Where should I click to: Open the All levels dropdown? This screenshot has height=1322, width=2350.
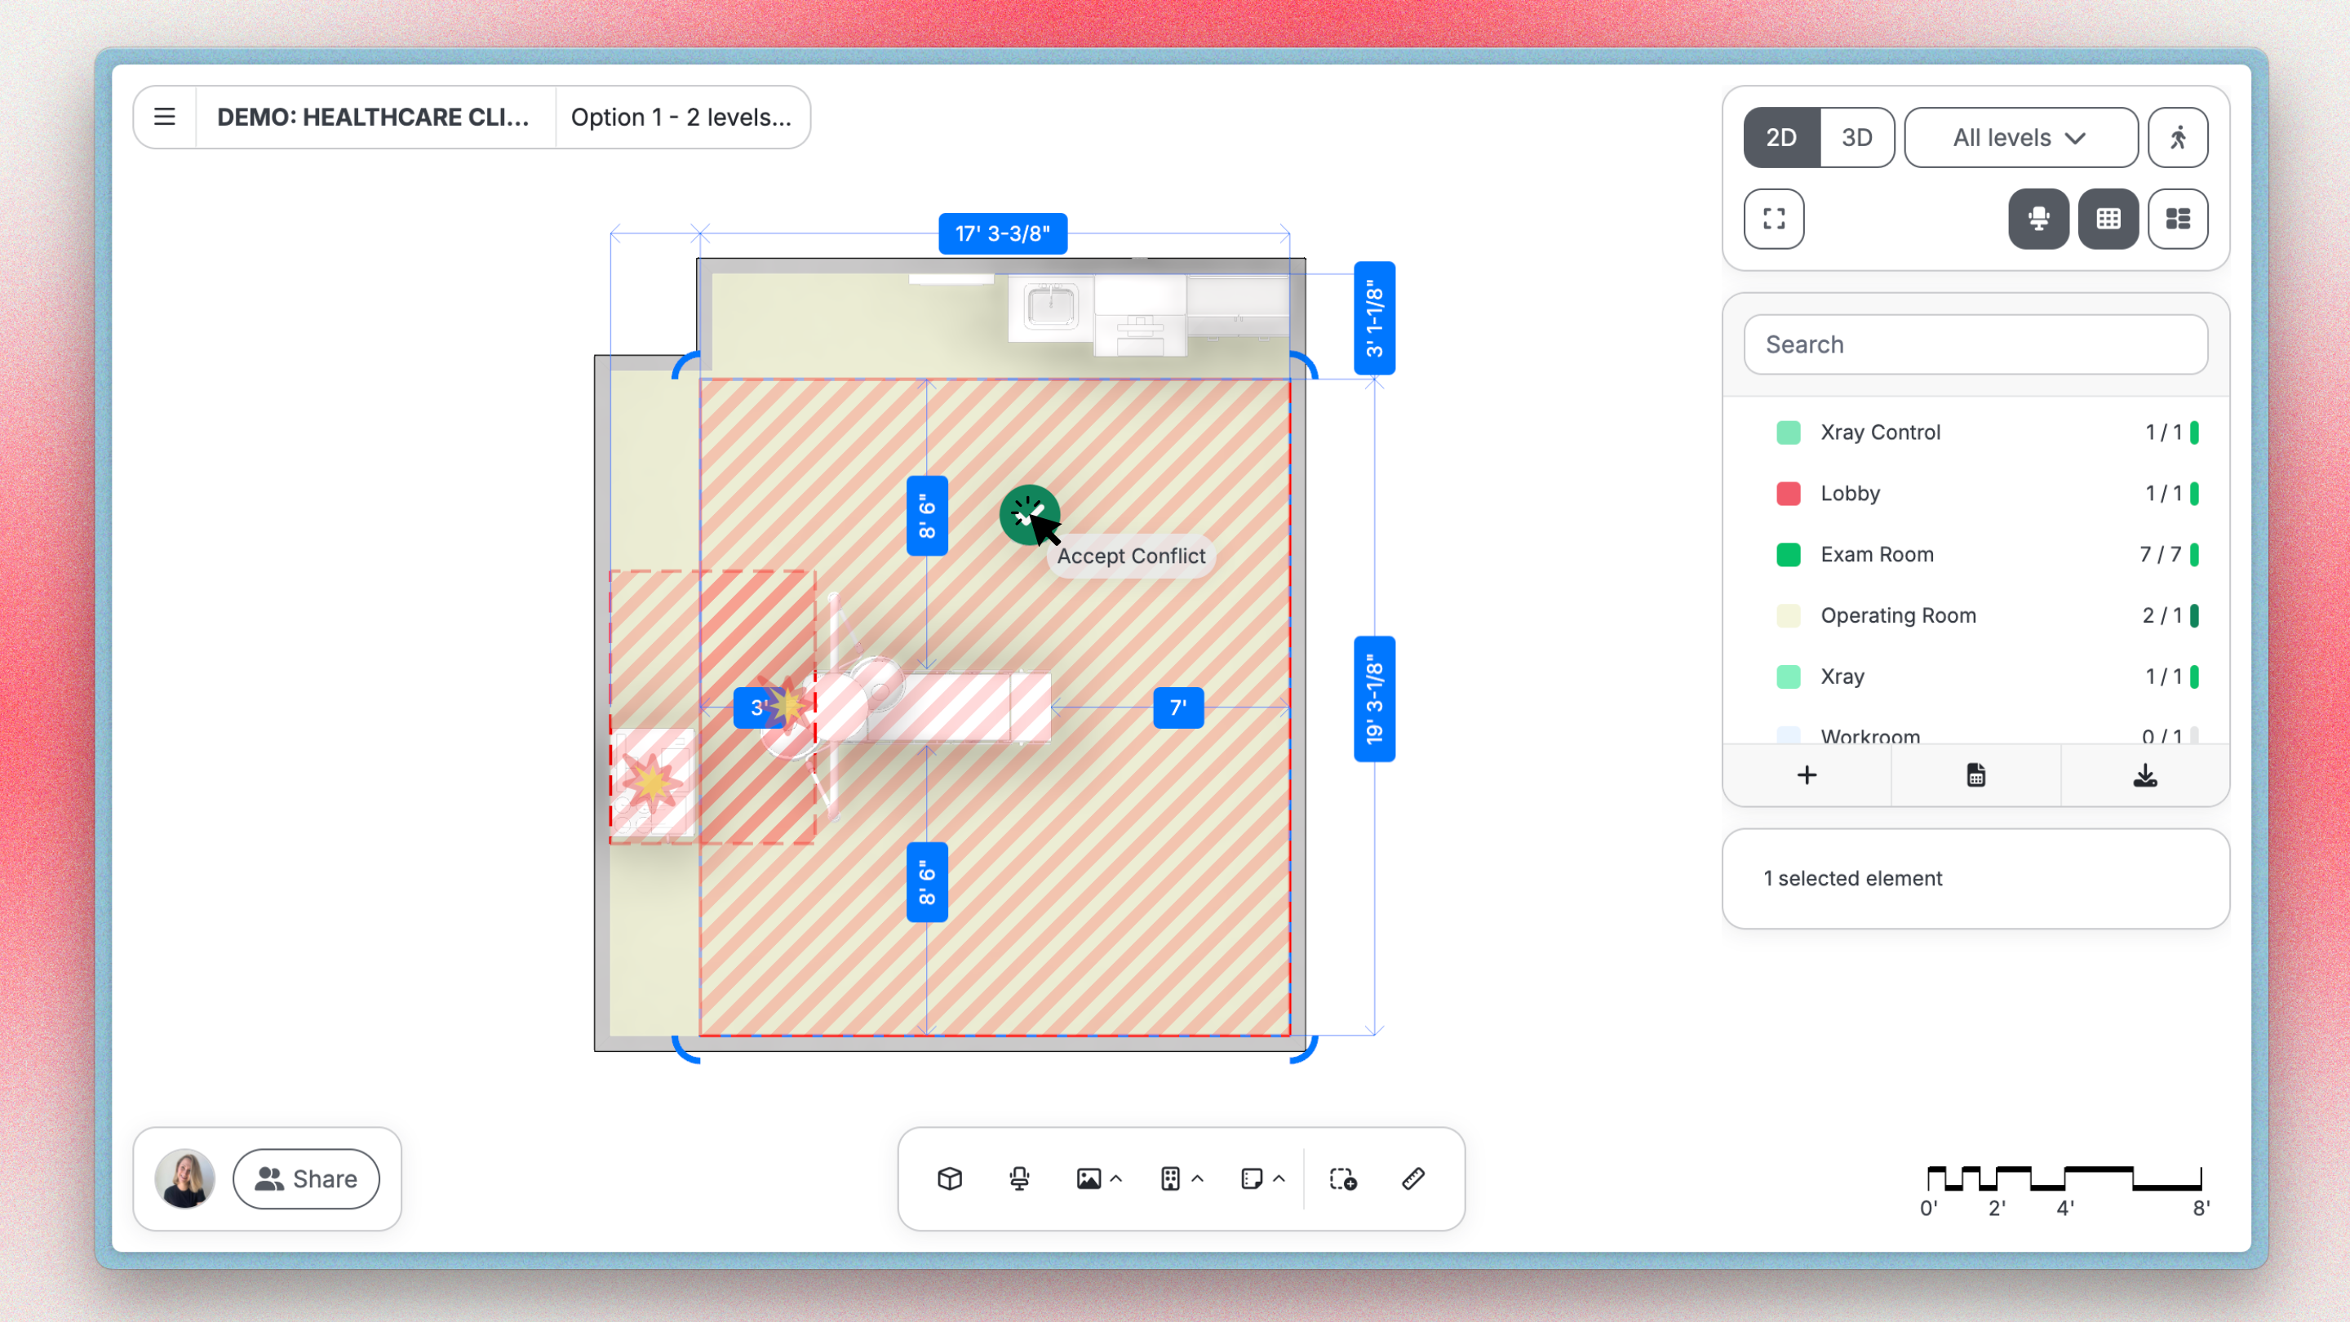[x=2020, y=138]
